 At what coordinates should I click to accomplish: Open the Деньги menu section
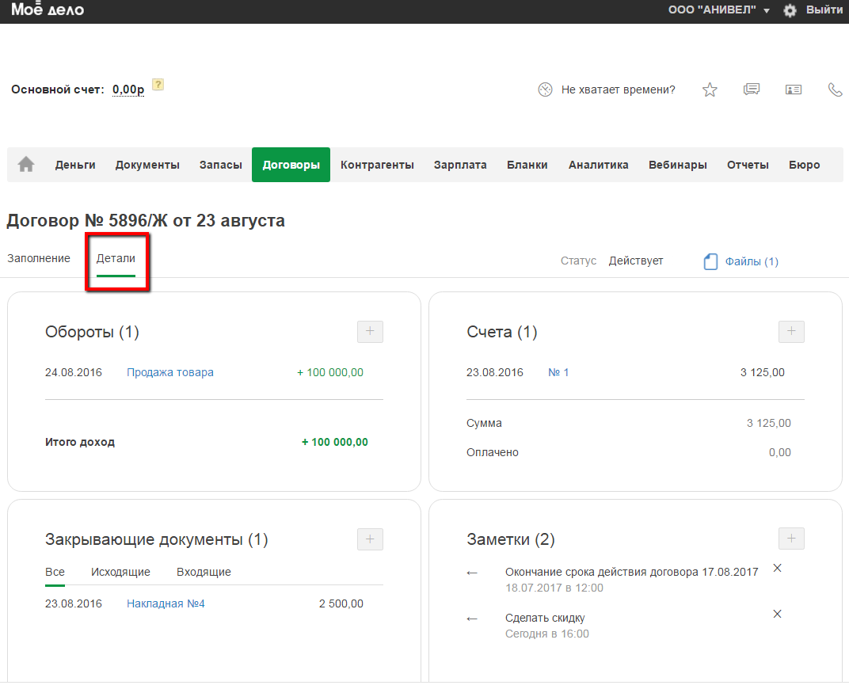75,165
